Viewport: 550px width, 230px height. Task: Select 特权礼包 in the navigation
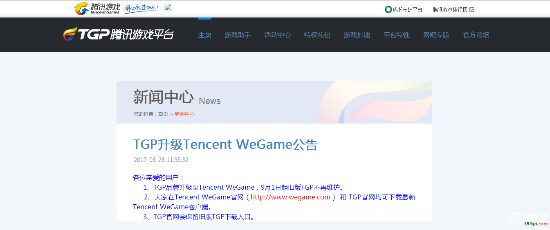coord(317,35)
